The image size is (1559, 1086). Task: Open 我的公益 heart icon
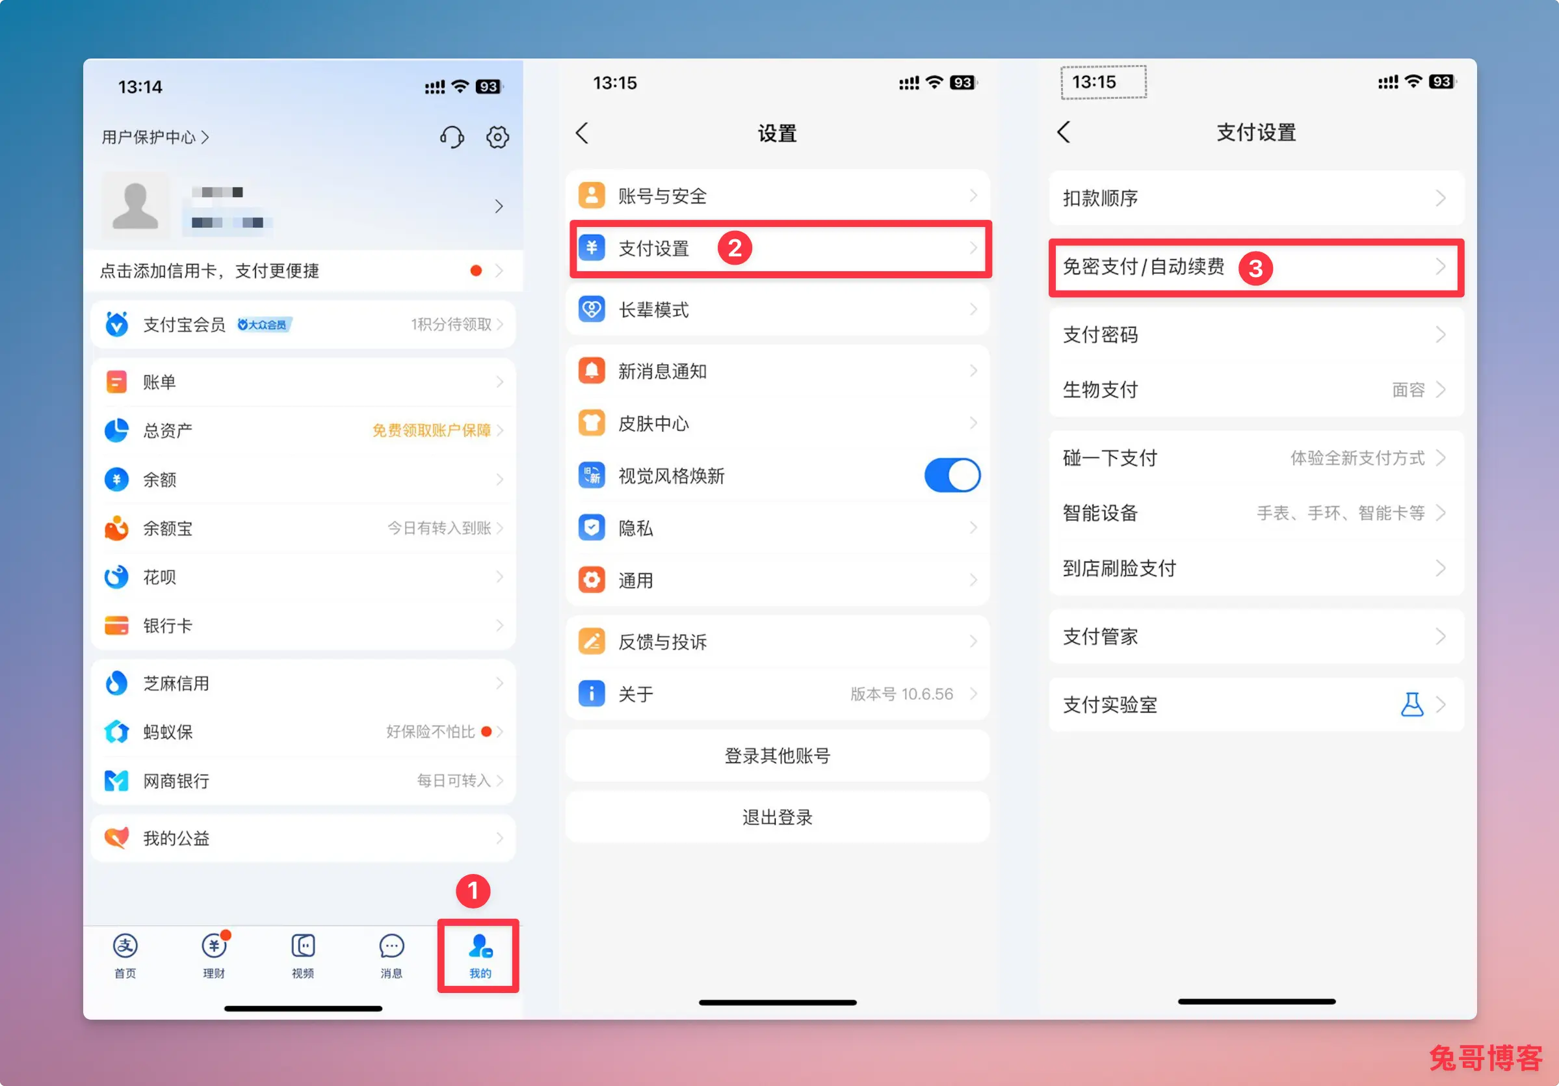coord(117,838)
